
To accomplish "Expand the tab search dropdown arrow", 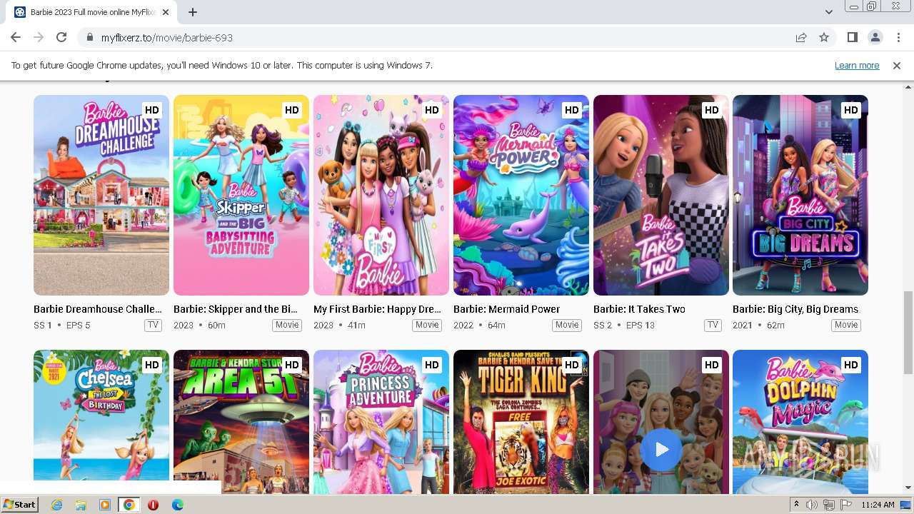I will (x=828, y=12).
